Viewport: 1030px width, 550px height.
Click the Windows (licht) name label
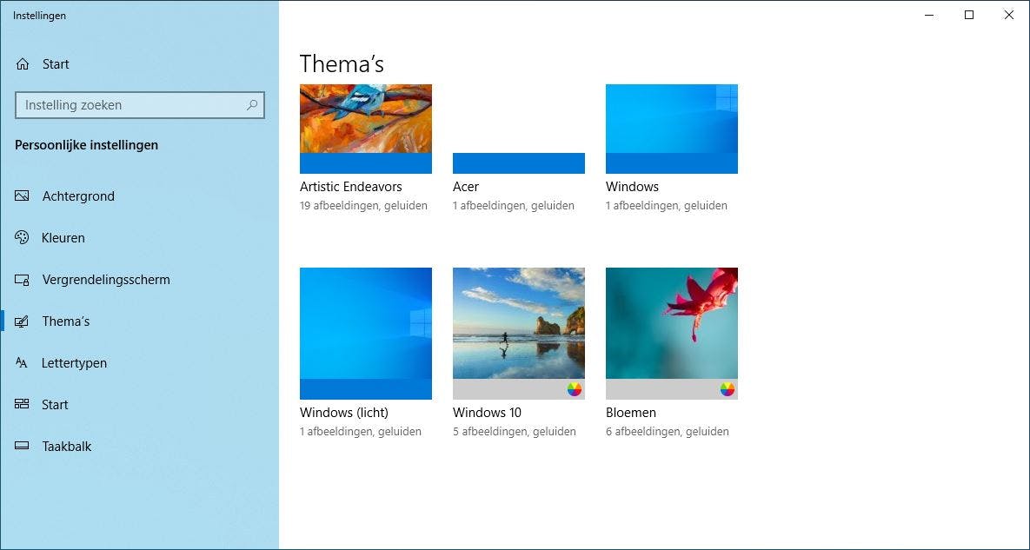coord(344,413)
